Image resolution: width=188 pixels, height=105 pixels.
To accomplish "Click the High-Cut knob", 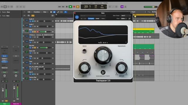I will [x=121, y=68].
